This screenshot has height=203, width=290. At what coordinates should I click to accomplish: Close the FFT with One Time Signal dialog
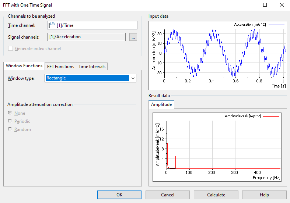click(x=282, y=5)
